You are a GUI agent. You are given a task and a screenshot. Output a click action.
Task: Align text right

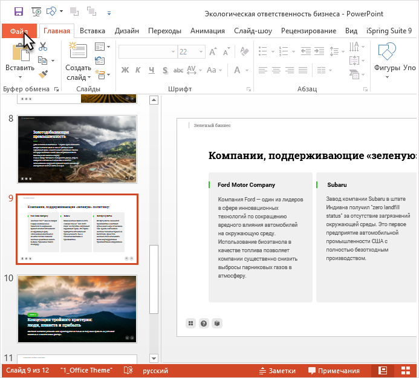coord(290,70)
